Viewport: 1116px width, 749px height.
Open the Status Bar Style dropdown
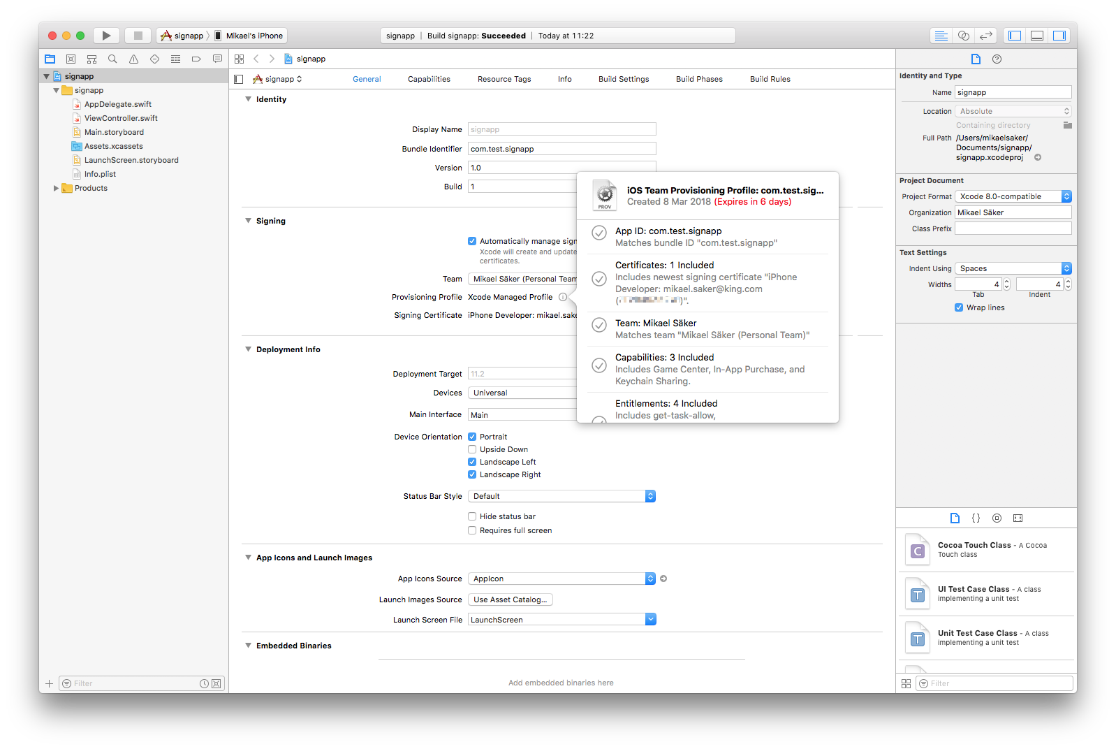pyautogui.click(x=561, y=496)
